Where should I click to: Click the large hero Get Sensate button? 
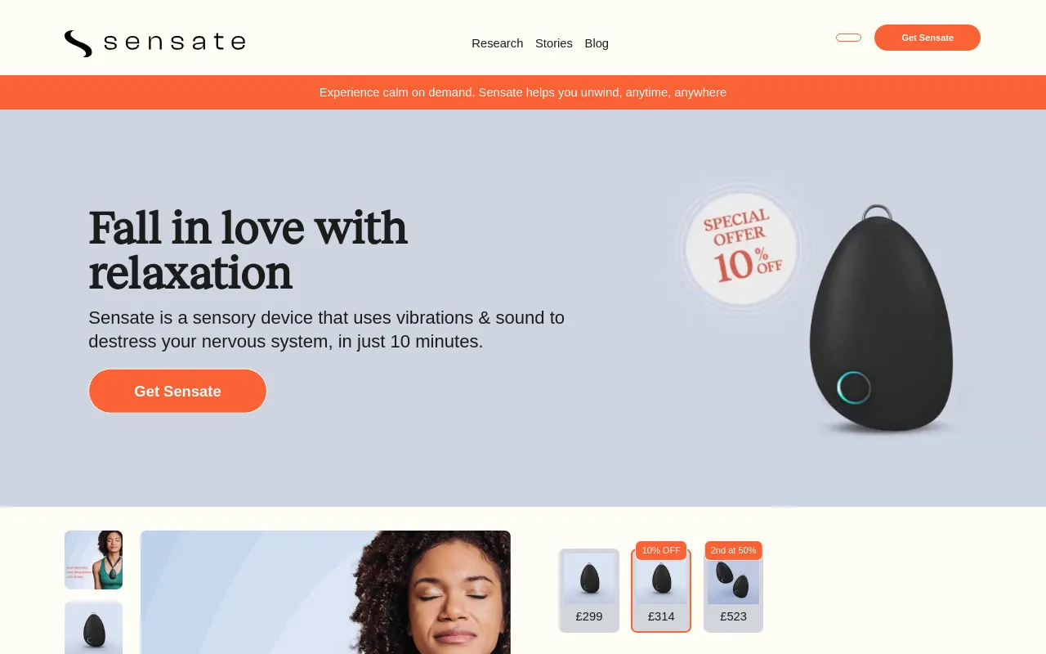177,391
